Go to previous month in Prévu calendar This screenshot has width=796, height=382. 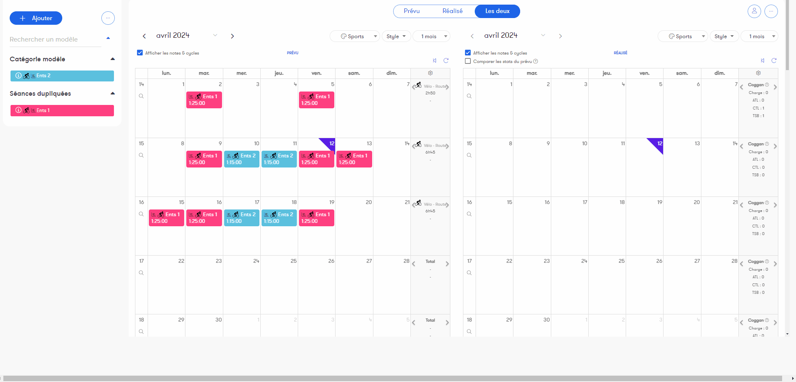pyautogui.click(x=144, y=36)
